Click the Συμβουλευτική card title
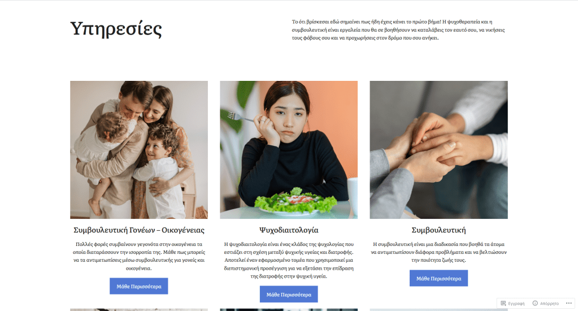Viewport: 578px width, 311px height. [x=438, y=230]
